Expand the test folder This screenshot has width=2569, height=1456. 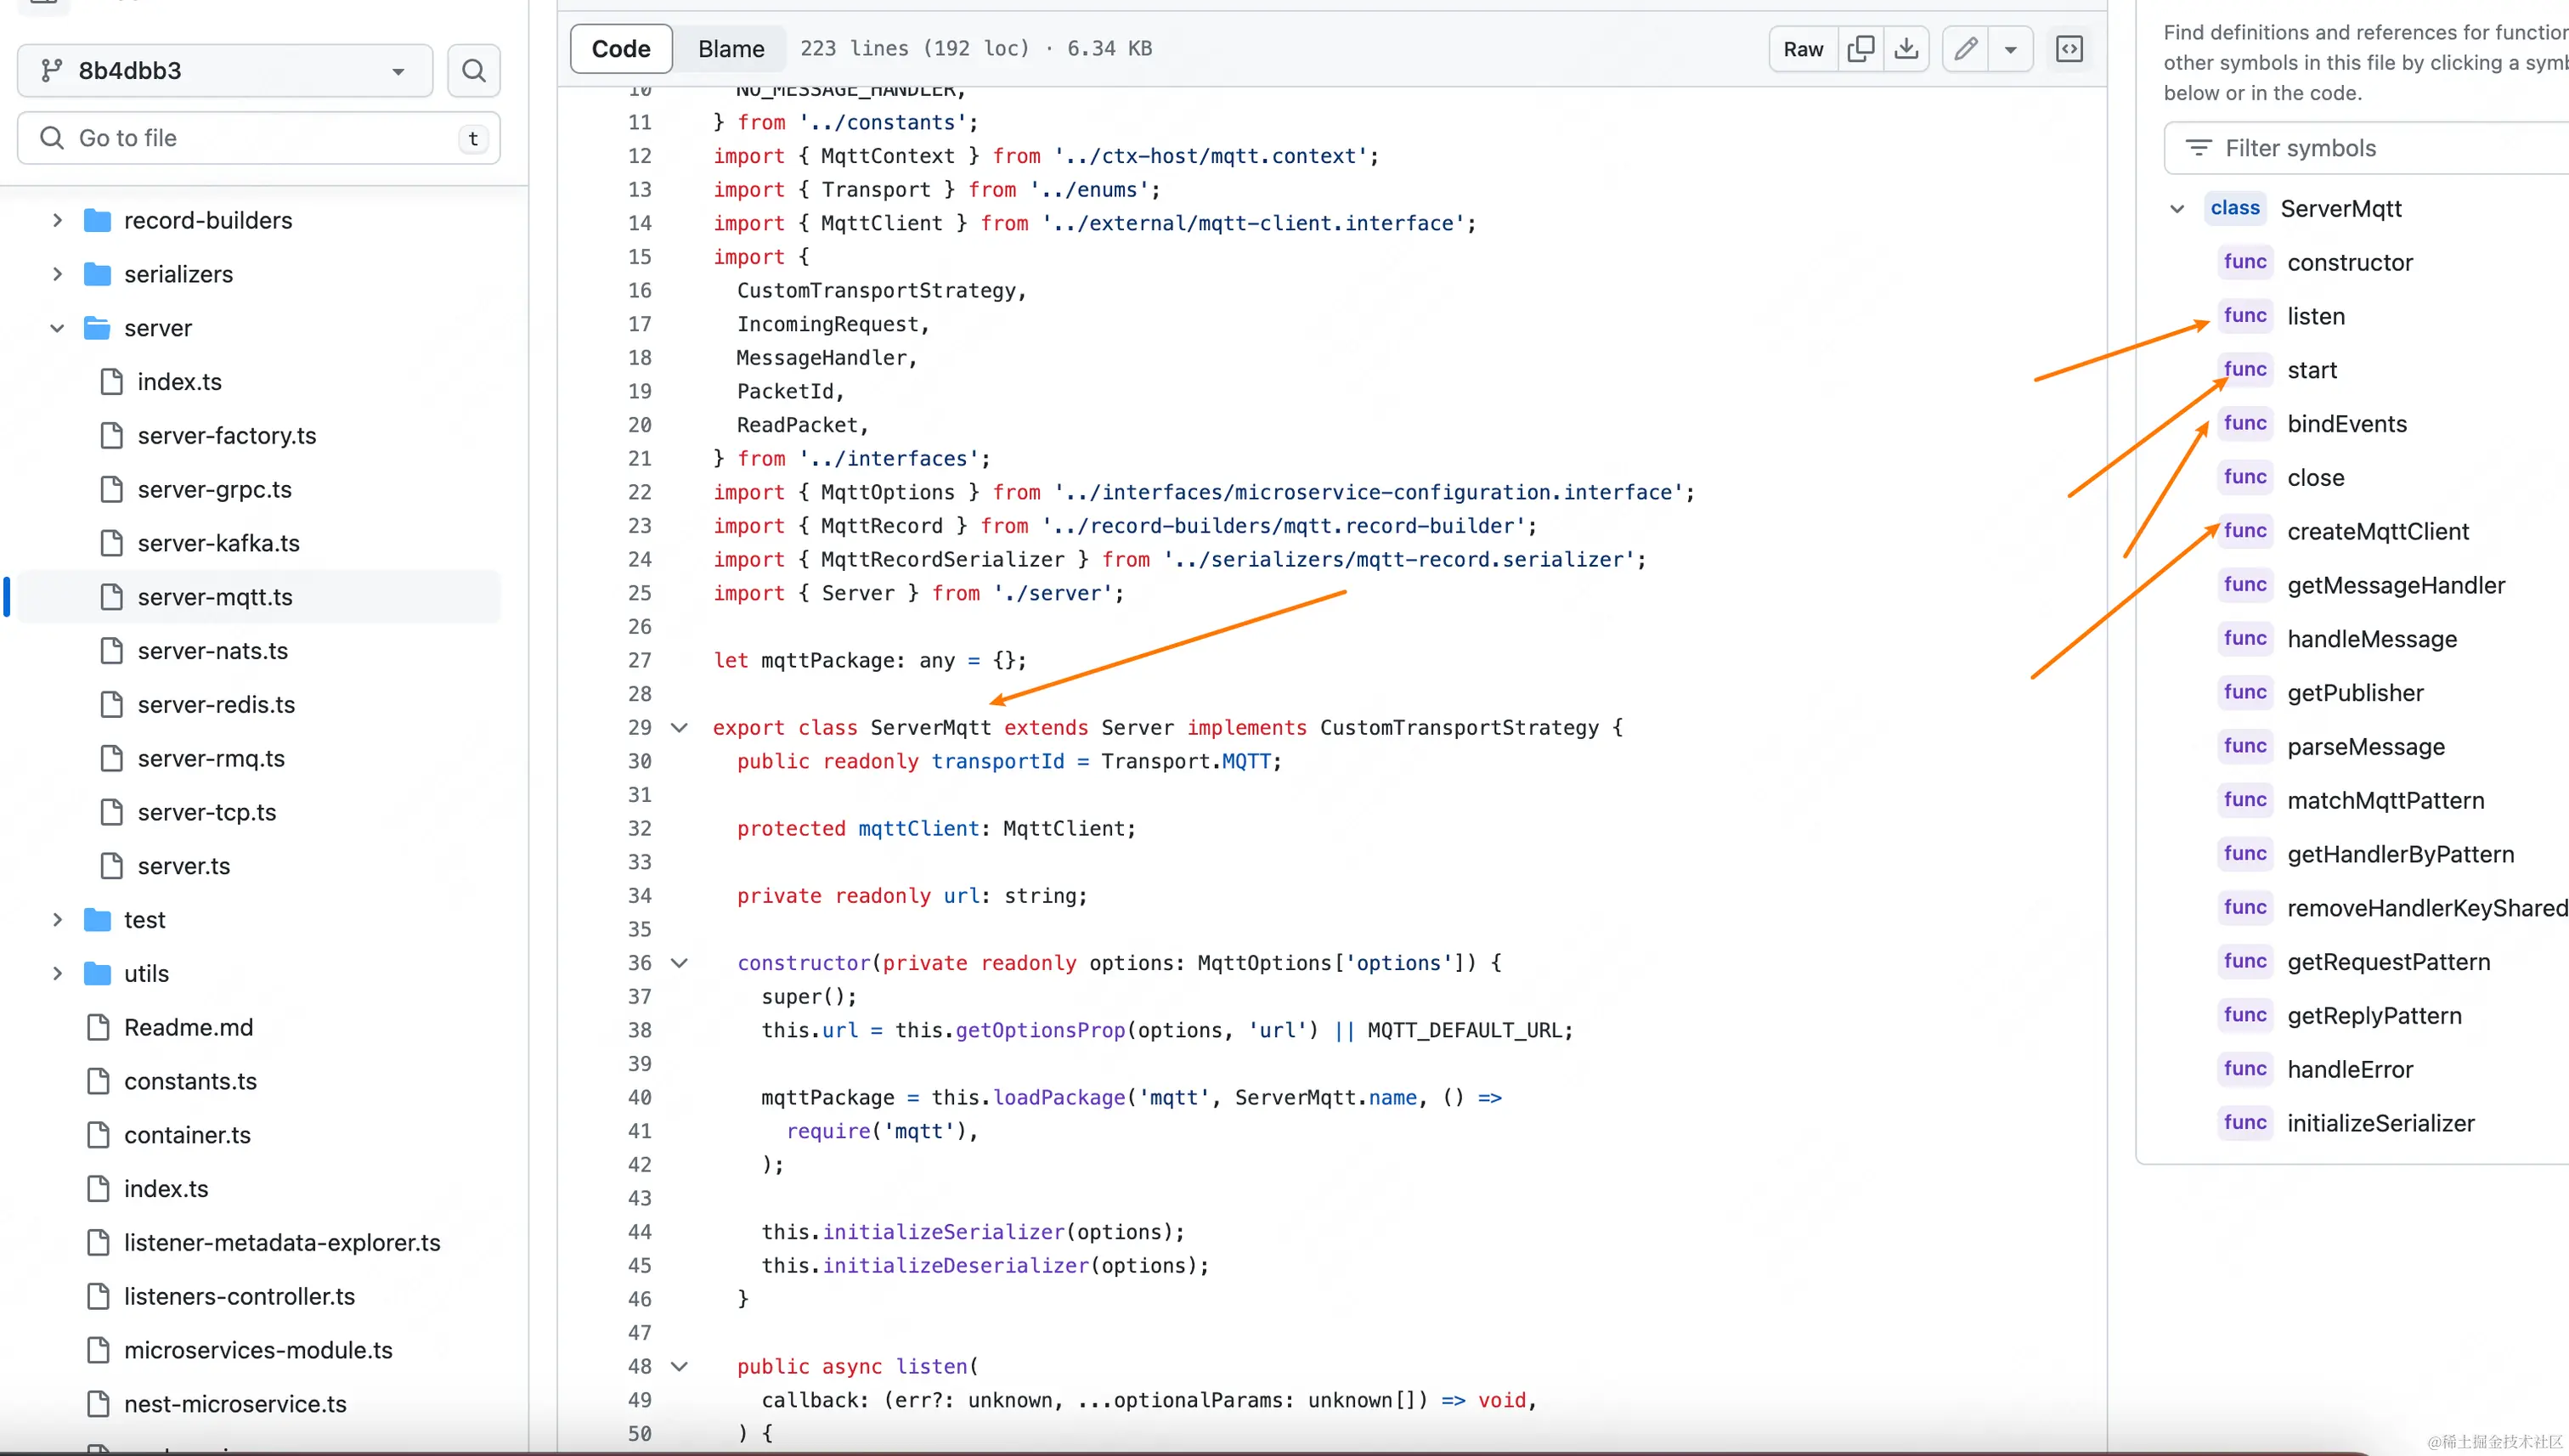[x=57, y=920]
